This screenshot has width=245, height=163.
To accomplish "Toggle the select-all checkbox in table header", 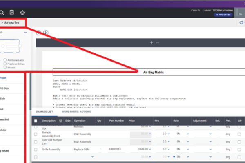I will (36, 121).
